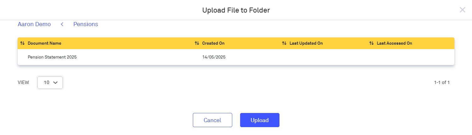Click the blue Upload button

260,120
